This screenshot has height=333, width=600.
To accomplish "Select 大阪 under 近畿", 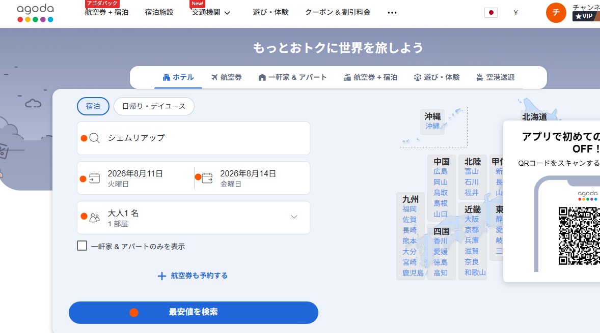I will 472,219.
